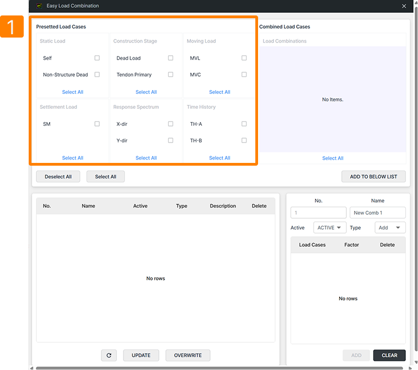Select All under Static Load

pyautogui.click(x=73, y=92)
